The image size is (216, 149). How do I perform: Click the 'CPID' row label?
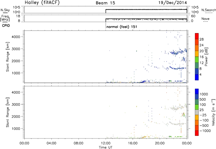[x=6, y=26]
